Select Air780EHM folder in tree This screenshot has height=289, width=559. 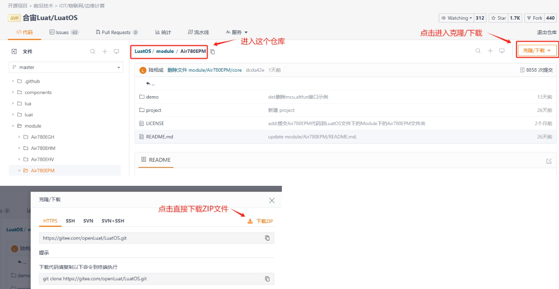pos(43,148)
